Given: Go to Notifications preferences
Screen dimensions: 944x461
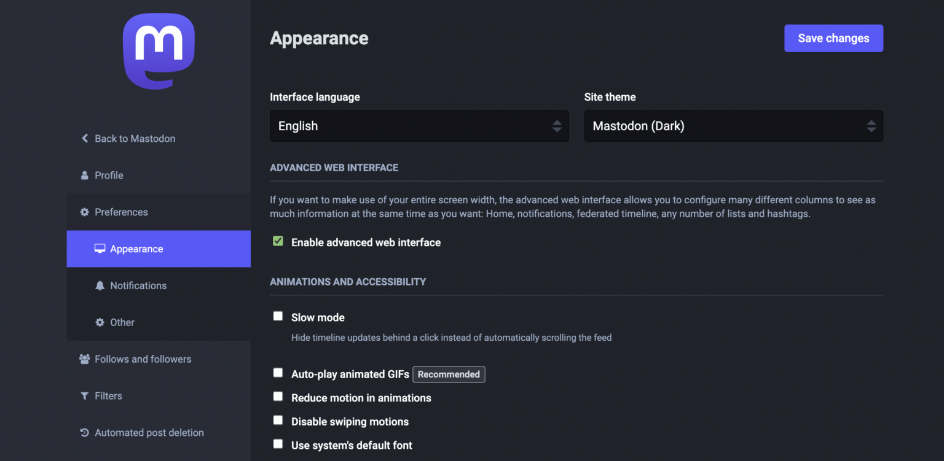Looking at the screenshot, I should tap(138, 285).
